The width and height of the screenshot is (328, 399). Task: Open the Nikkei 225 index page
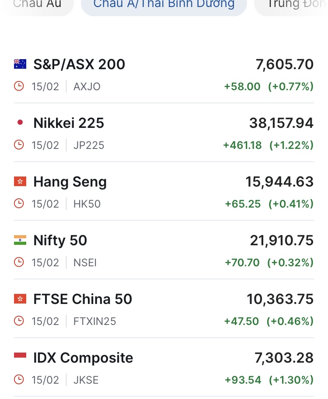(69, 123)
